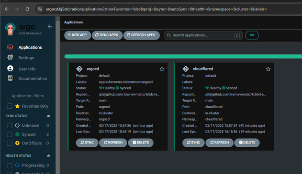Enable the Favorites Only checkbox
Screen dimensions: 302x174
(10, 106)
